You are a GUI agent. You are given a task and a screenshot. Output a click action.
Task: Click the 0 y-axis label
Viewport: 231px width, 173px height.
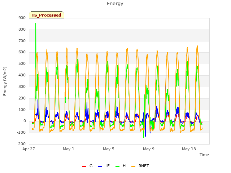point(25,121)
